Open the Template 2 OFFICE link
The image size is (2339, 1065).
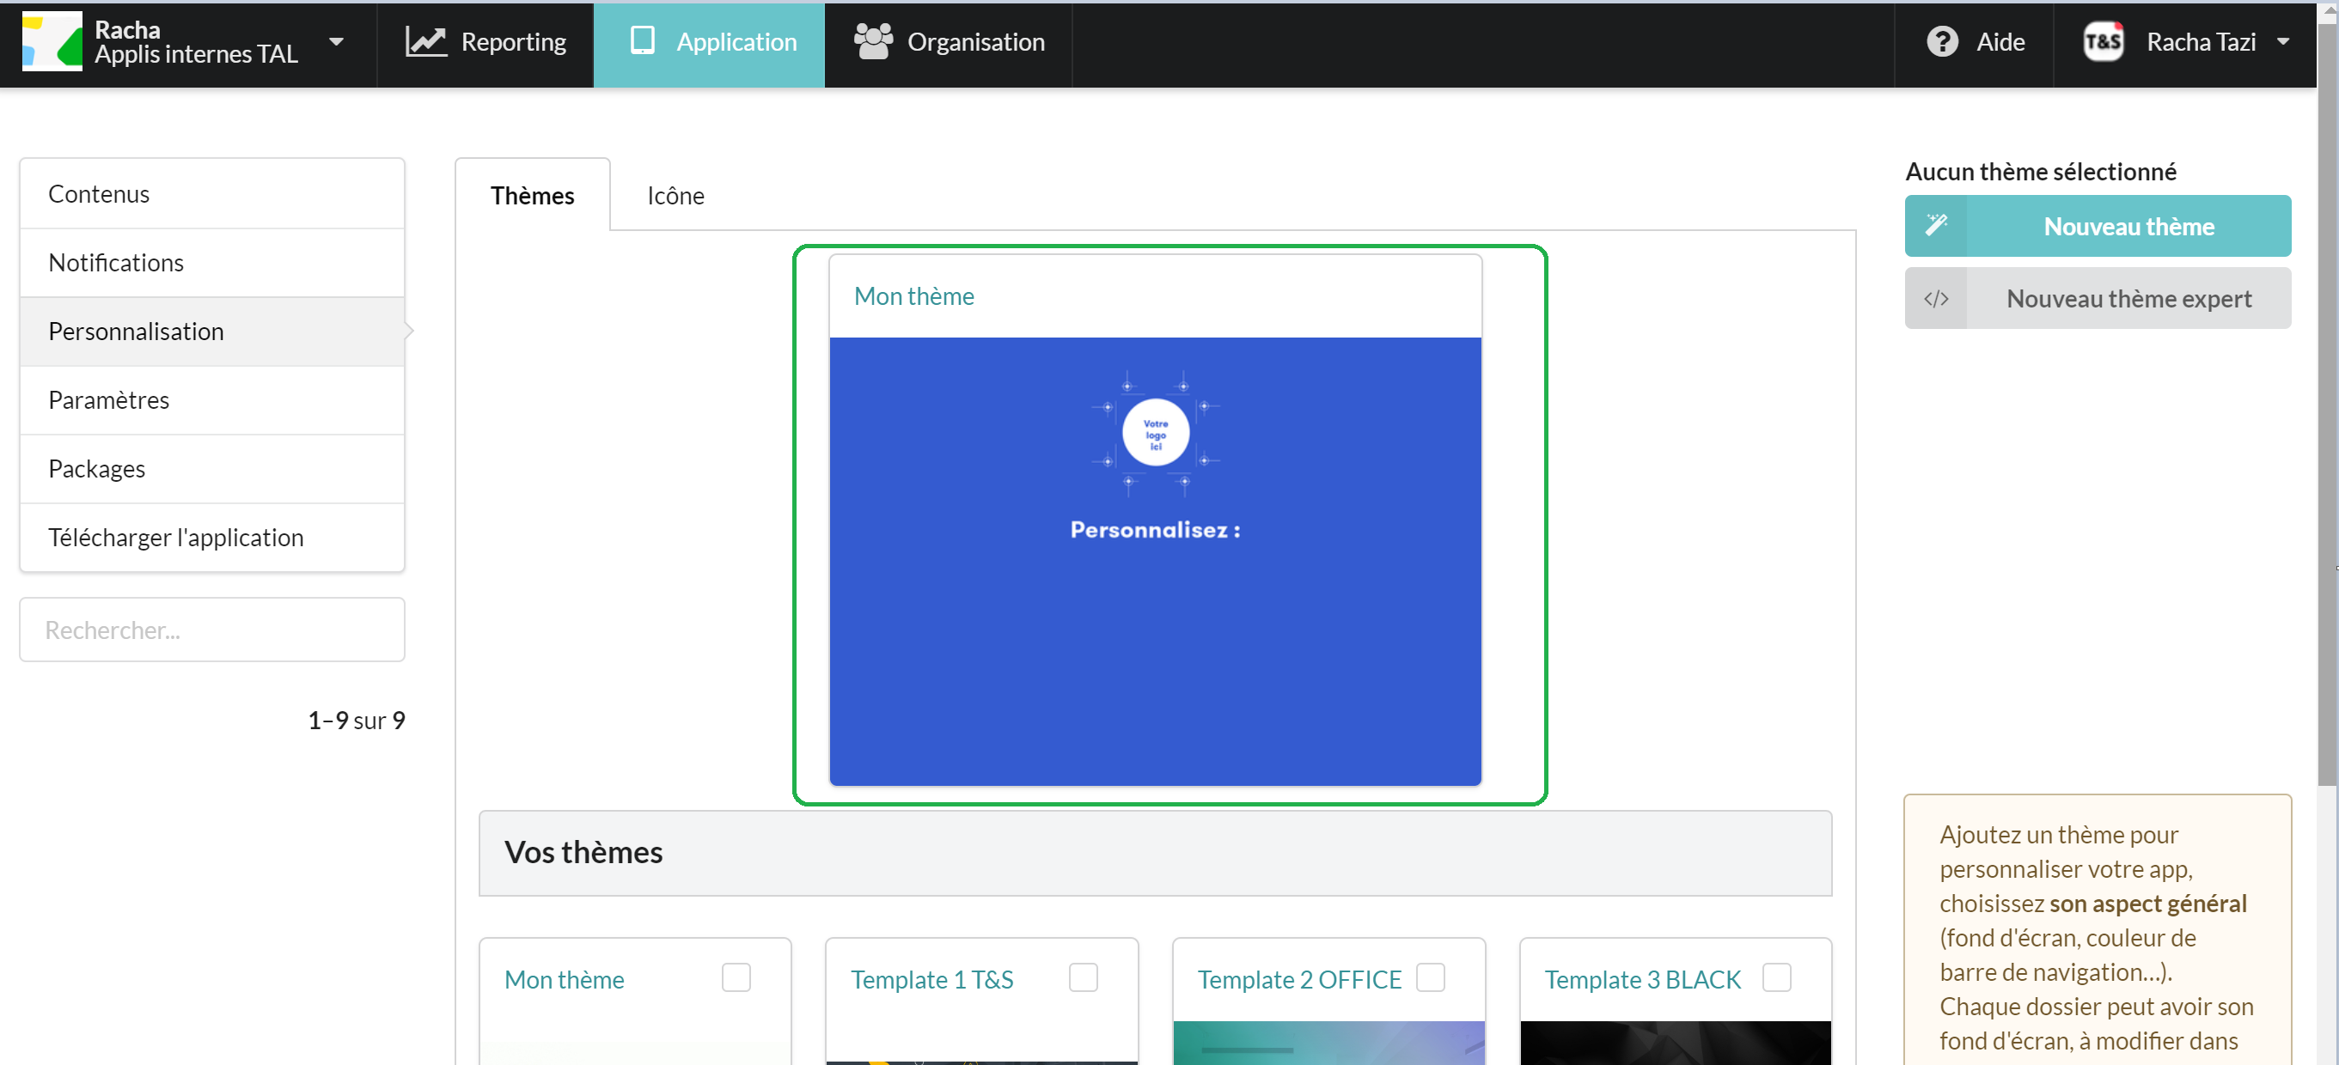pyautogui.click(x=1298, y=980)
